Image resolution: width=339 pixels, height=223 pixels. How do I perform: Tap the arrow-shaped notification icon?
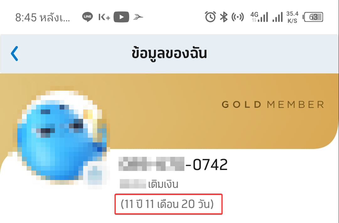[x=138, y=17]
